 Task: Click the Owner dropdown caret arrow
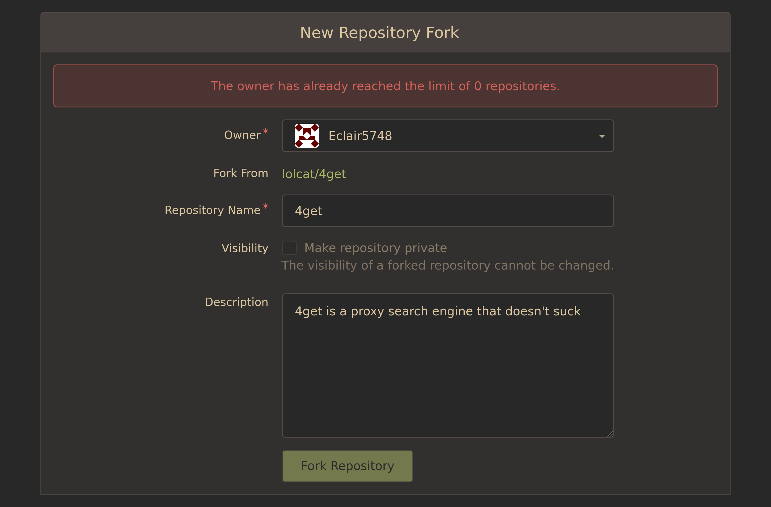click(601, 136)
